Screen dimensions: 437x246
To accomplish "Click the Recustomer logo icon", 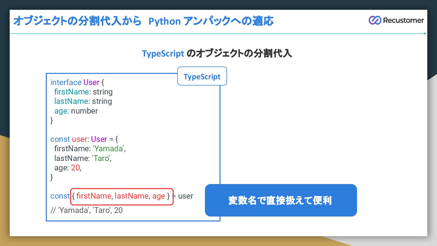I will [375, 20].
